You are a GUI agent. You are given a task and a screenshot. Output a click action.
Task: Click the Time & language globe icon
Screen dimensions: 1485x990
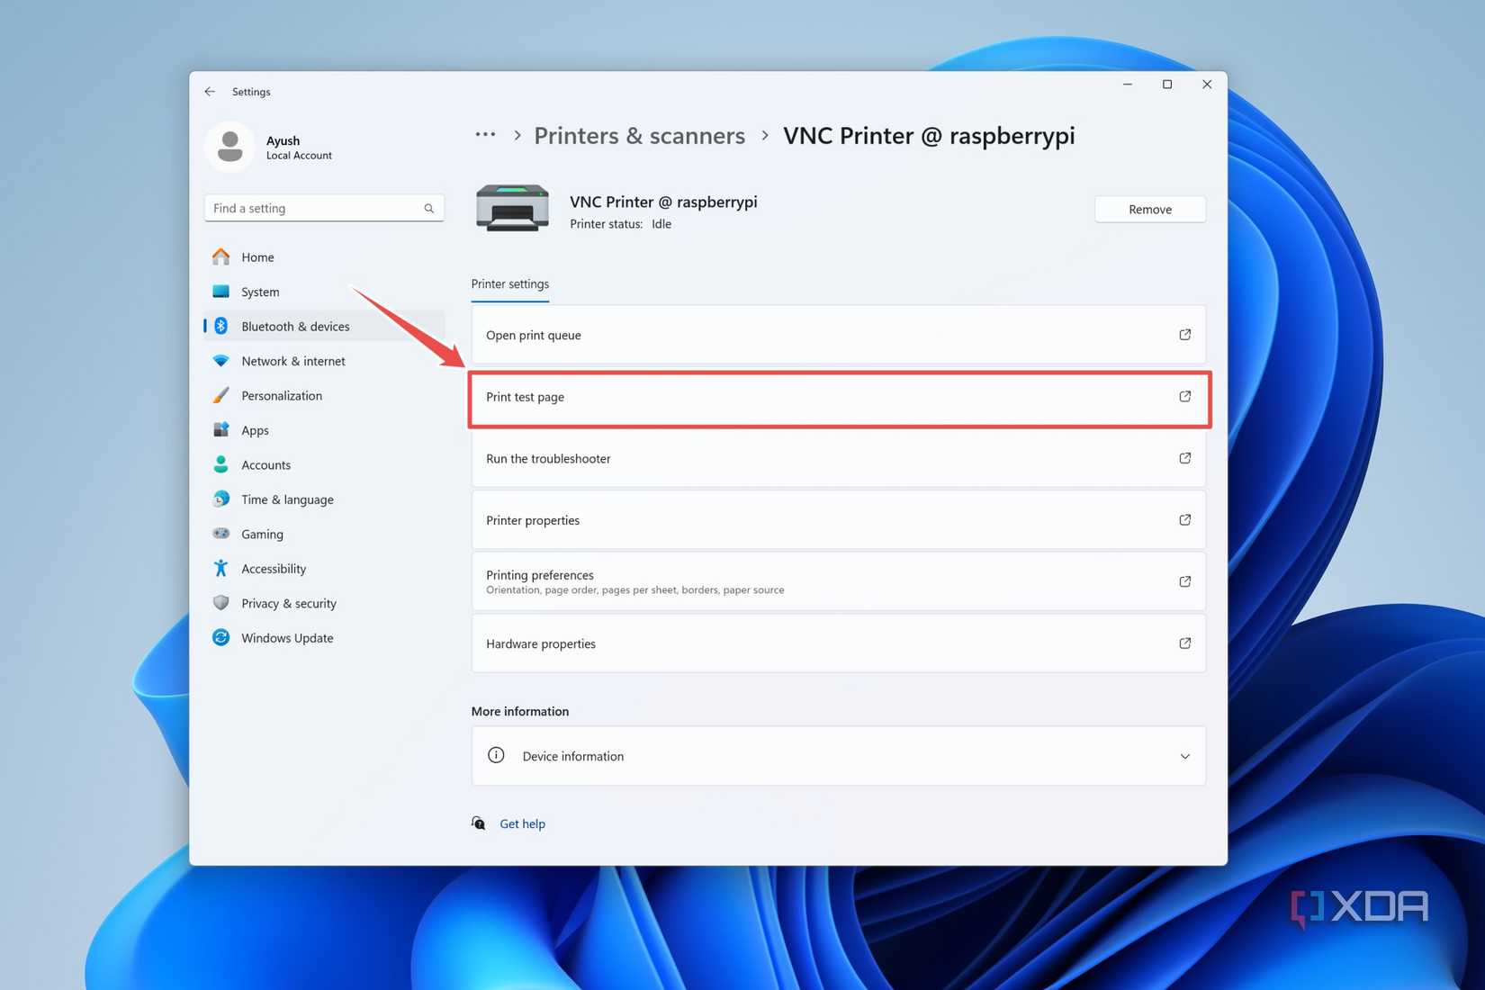pos(221,499)
